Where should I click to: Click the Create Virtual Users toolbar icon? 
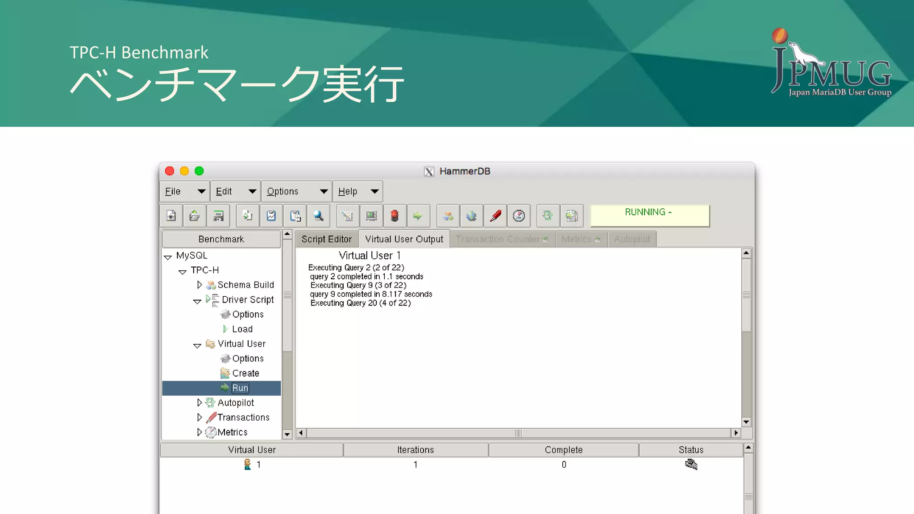tap(371, 216)
